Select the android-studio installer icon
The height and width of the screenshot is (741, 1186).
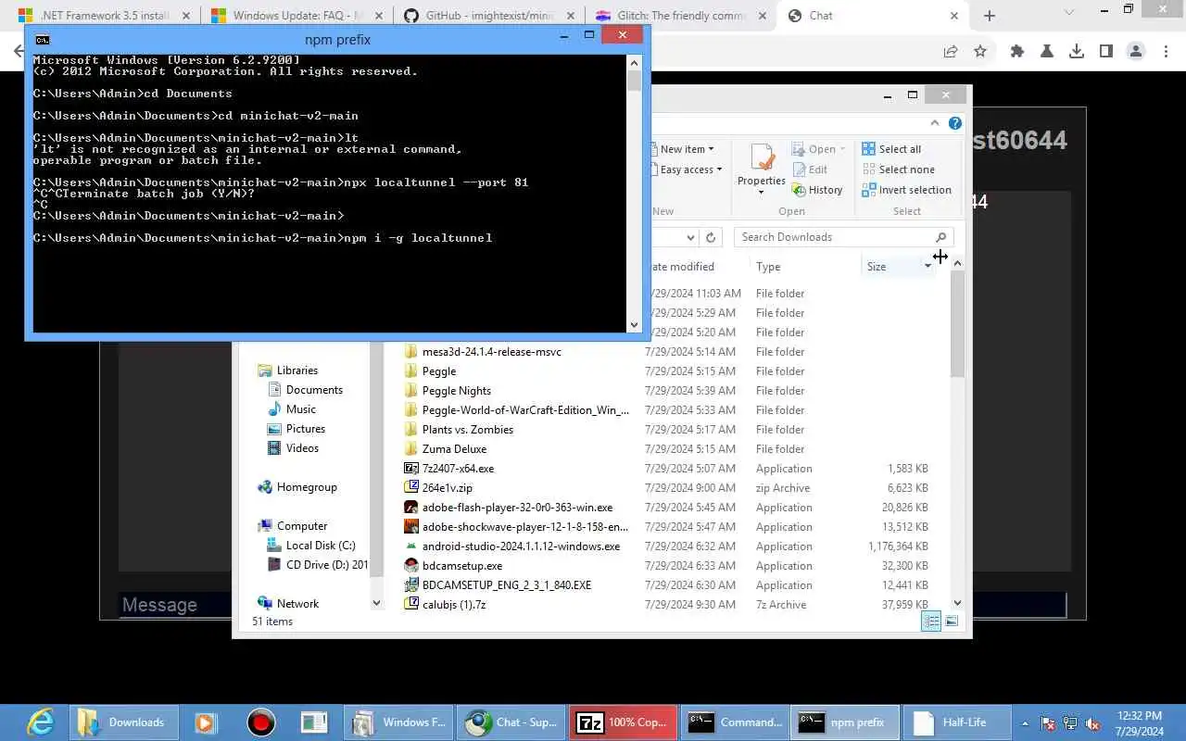[411, 546]
